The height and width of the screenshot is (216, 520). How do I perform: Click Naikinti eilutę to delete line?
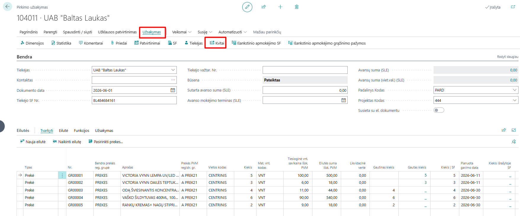click(x=67, y=142)
